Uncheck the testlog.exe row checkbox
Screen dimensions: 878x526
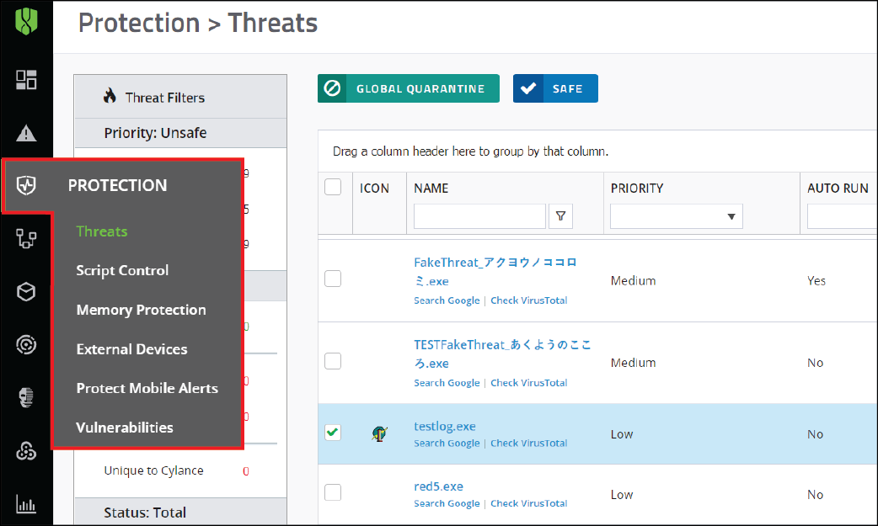333,432
